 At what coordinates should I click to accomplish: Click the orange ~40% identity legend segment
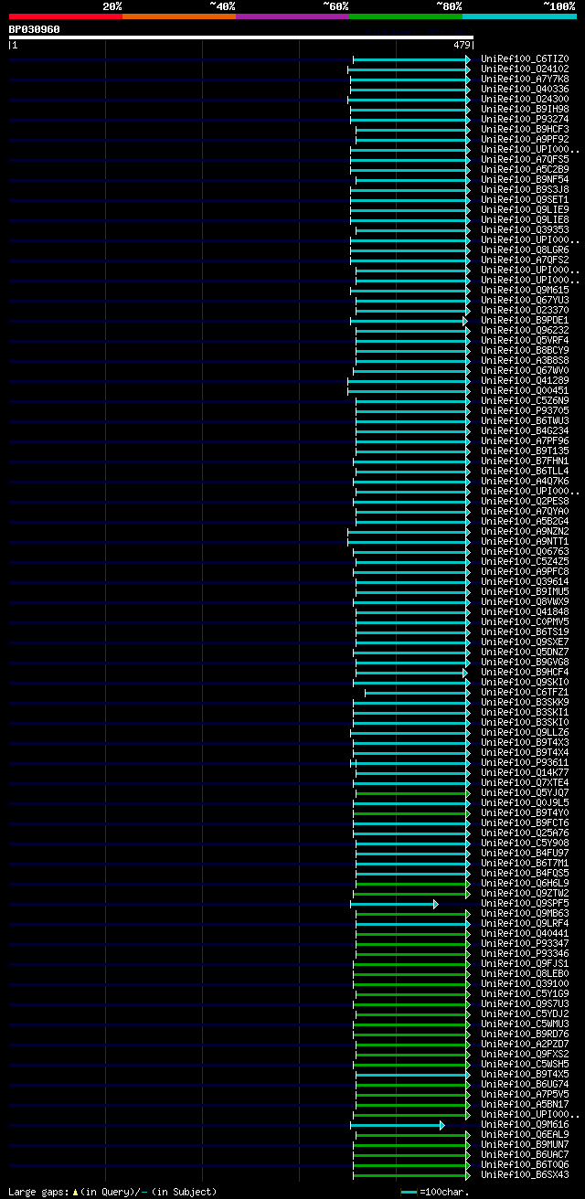(178, 16)
